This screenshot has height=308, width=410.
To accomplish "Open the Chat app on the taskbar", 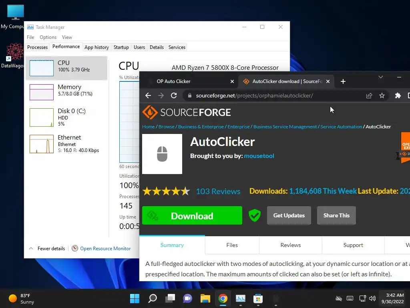I will point(187,298).
